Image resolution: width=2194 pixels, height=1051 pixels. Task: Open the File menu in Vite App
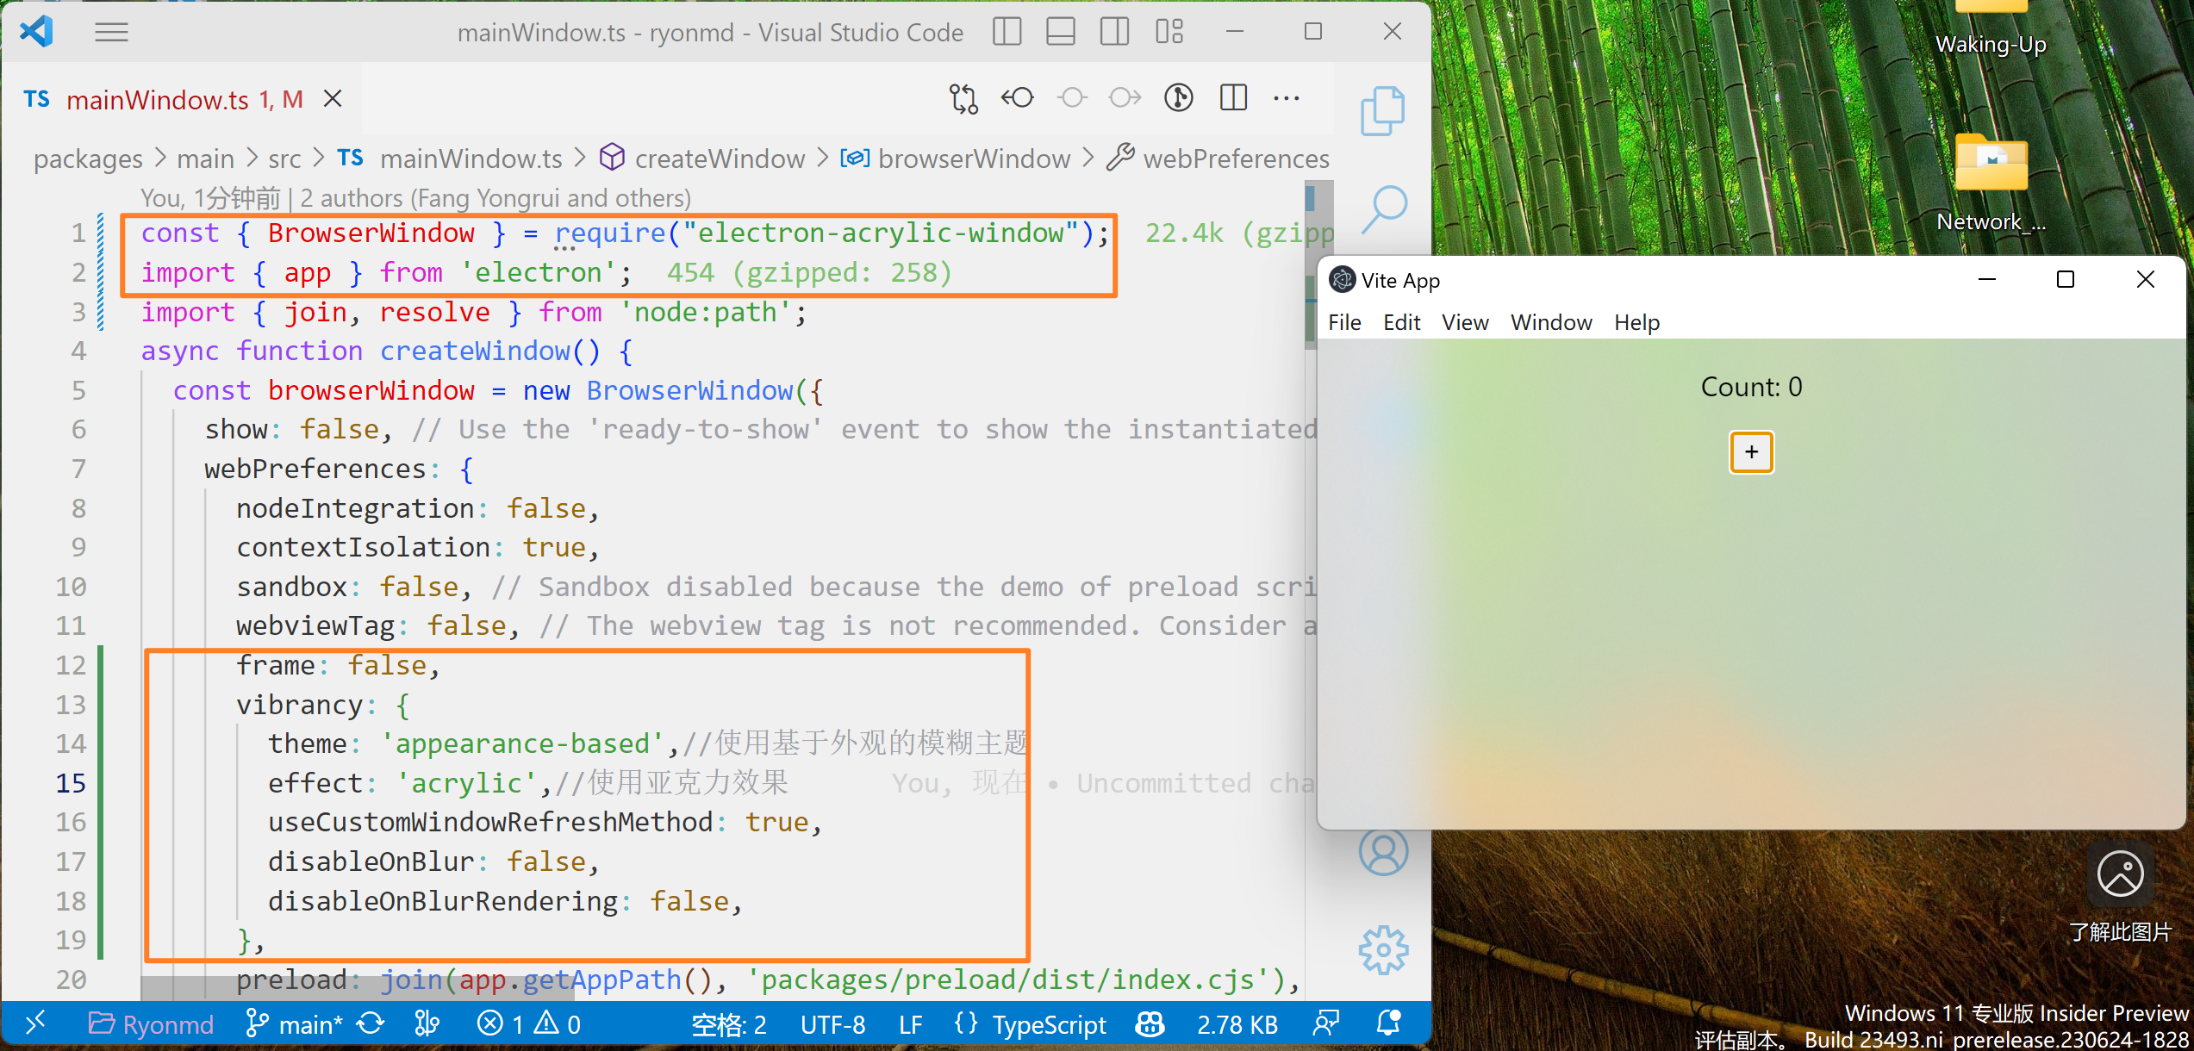pyautogui.click(x=1344, y=322)
